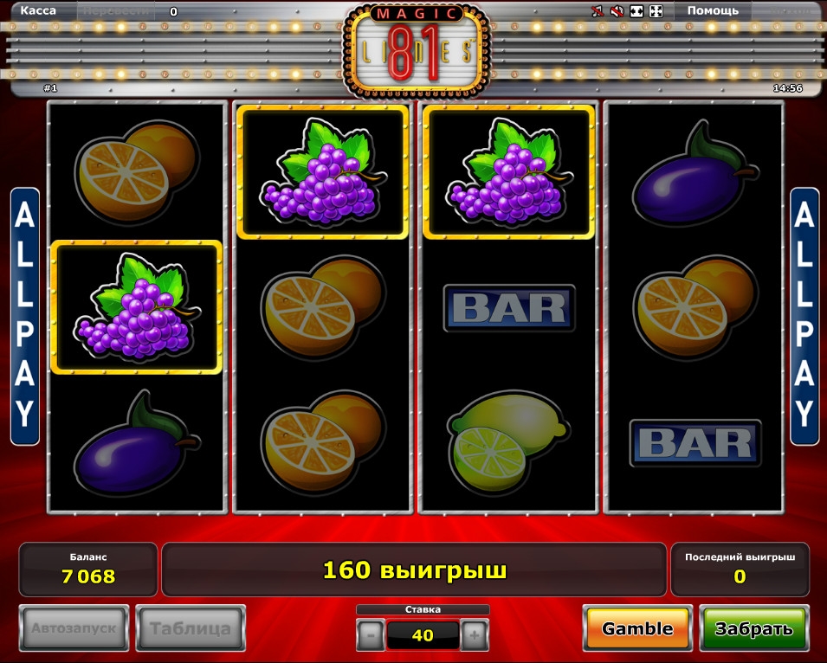Toggle the muted speaker sound icon

tap(617, 11)
